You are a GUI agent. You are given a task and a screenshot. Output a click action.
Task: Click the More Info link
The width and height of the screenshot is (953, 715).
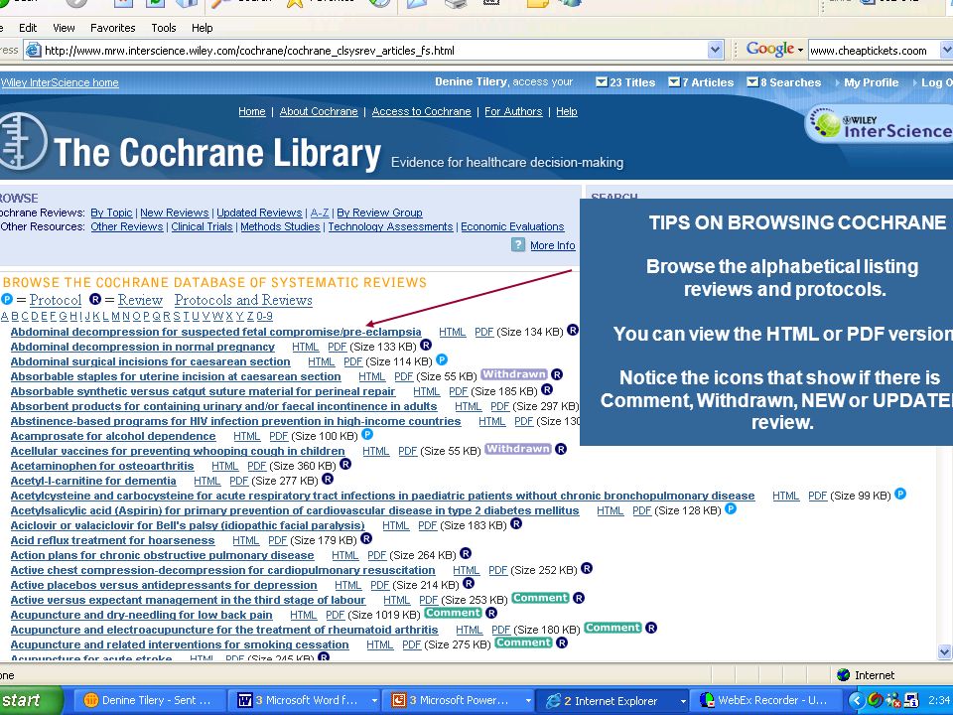[553, 245]
